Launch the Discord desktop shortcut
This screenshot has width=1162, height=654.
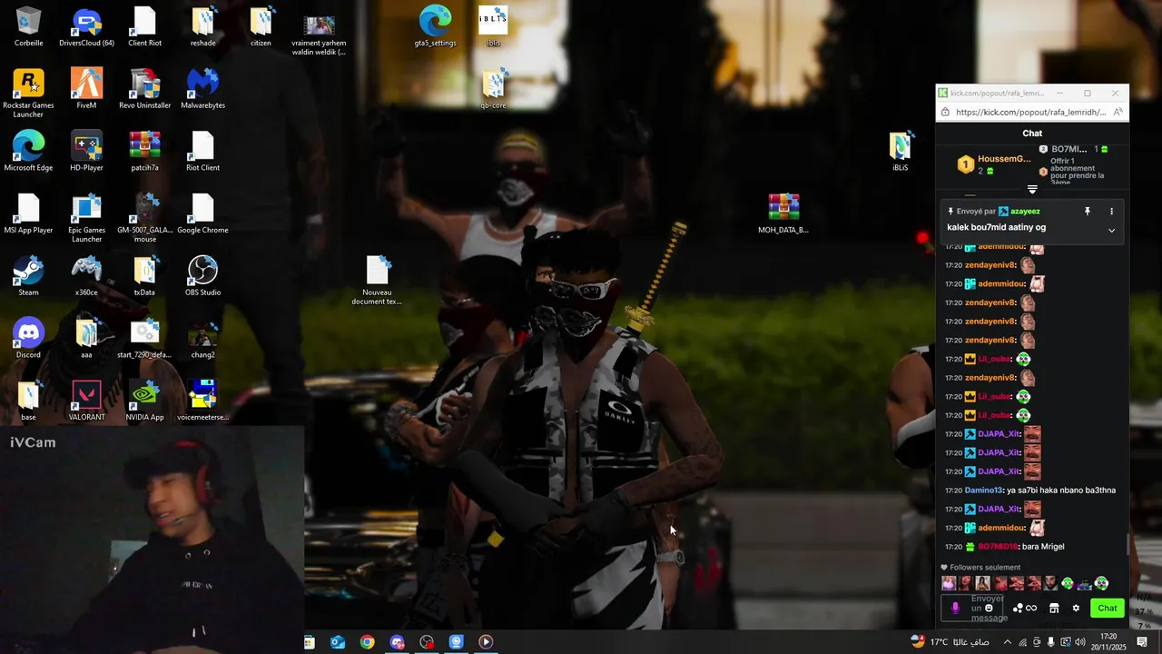point(28,339)
